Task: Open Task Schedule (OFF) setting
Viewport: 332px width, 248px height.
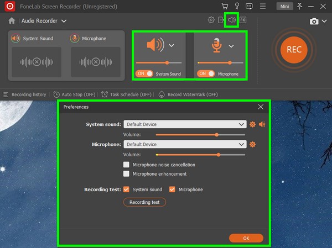Action: point(131,94)
